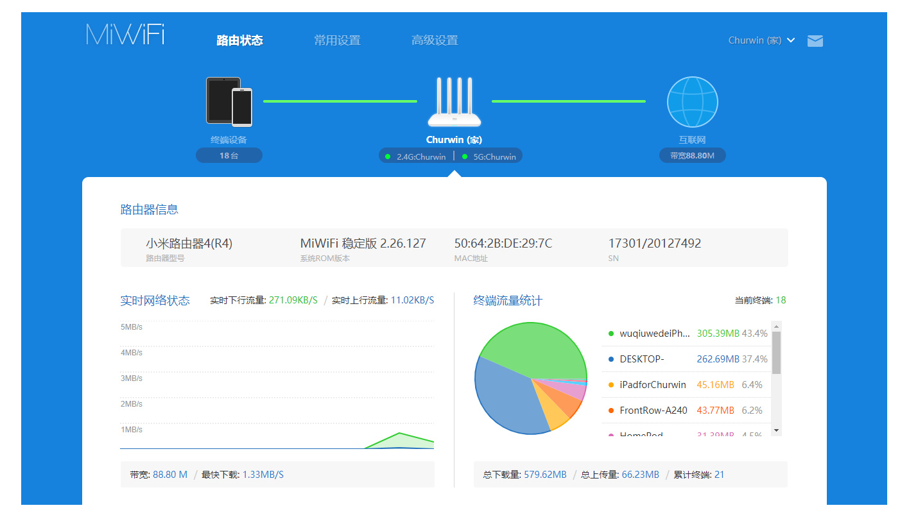Image resolution: width=909 pixels, height=517 pixels.
Task: Click the orange dot beside FrontRow-A240
Action: click(610, 411)
